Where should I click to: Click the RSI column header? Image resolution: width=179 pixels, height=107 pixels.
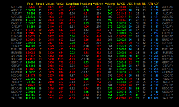coord(144,4)
